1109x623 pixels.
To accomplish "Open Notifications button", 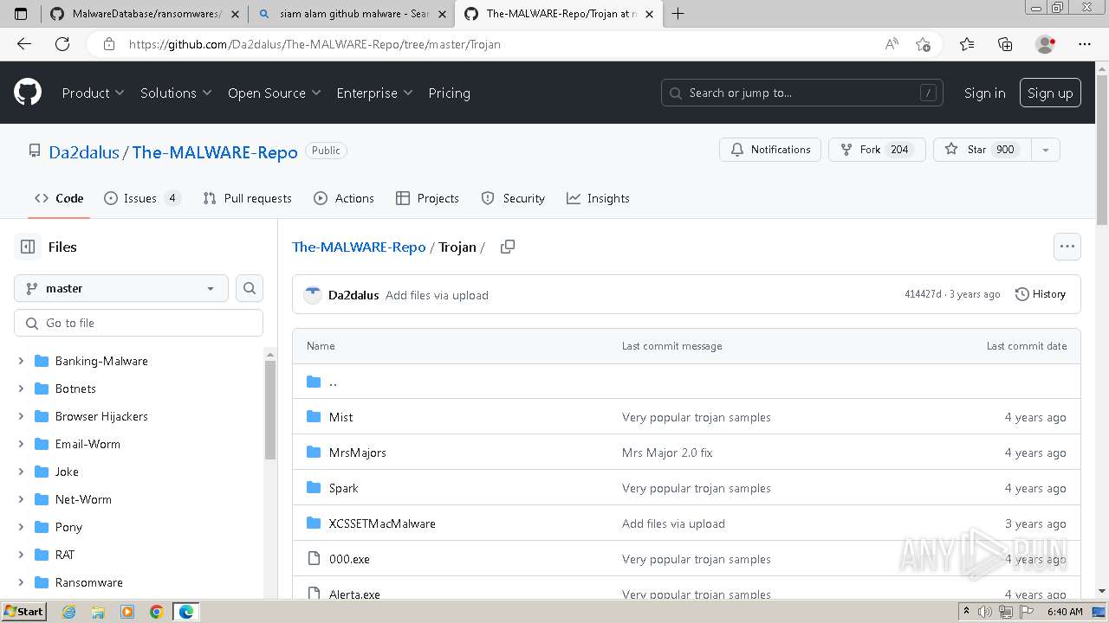I will pyautogui.click(x=770, y=150).
